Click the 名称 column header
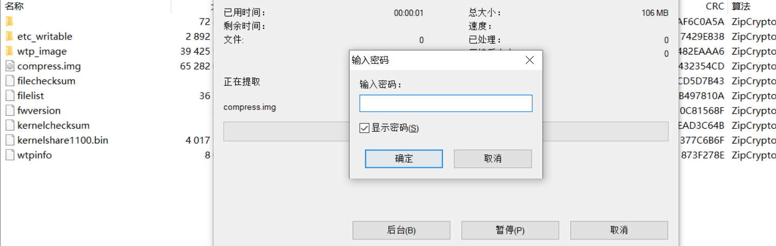This screenshot has width=776, height=246. click(x=14, y=7)
